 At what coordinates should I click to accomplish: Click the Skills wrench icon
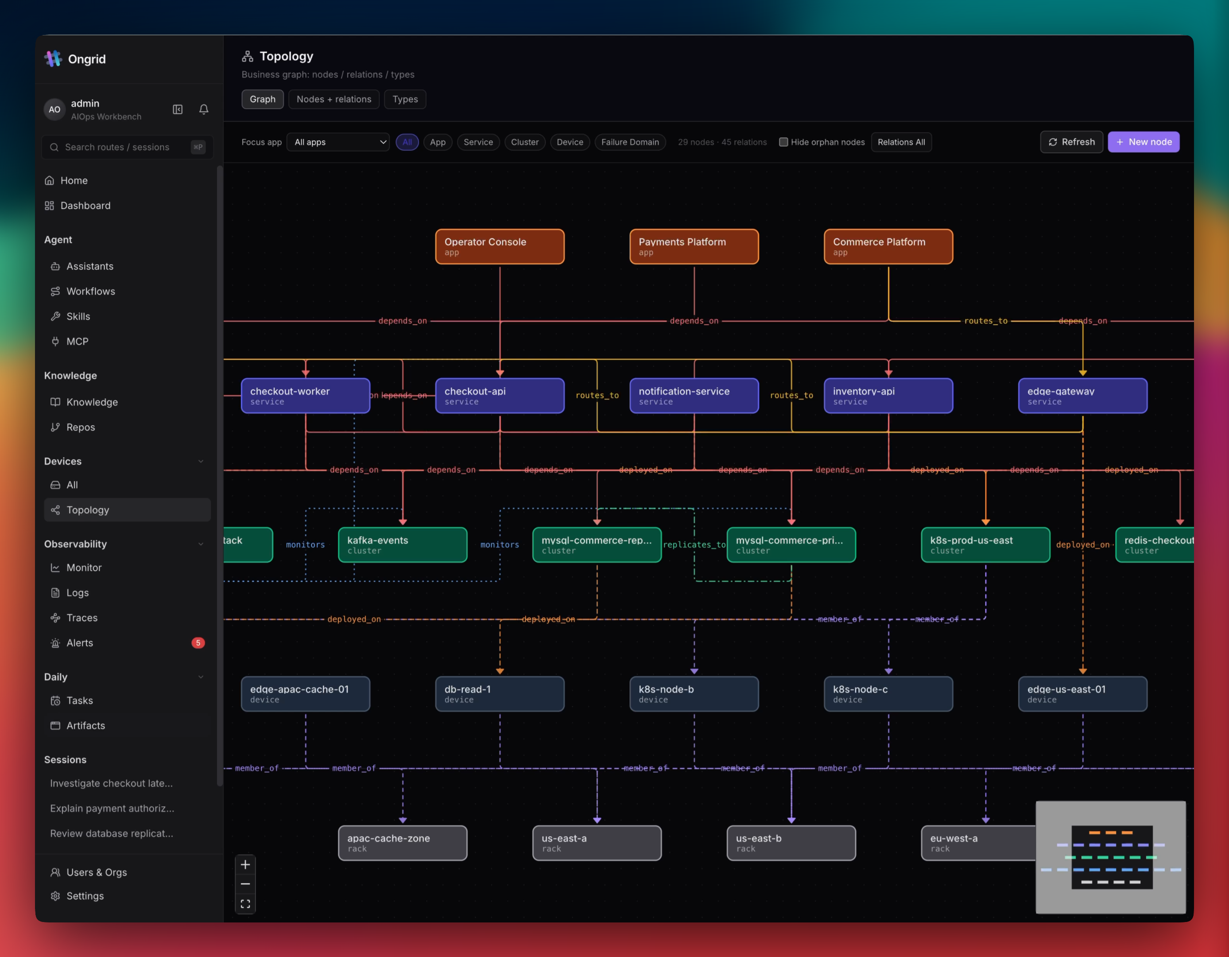click(55, 316)
